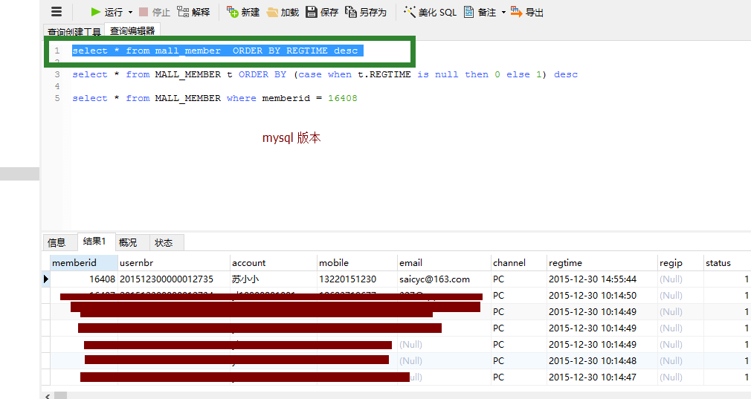
Task: Expand the 运行 dropdown arrow
Action: pyautogui.click(x=130, y=13)
